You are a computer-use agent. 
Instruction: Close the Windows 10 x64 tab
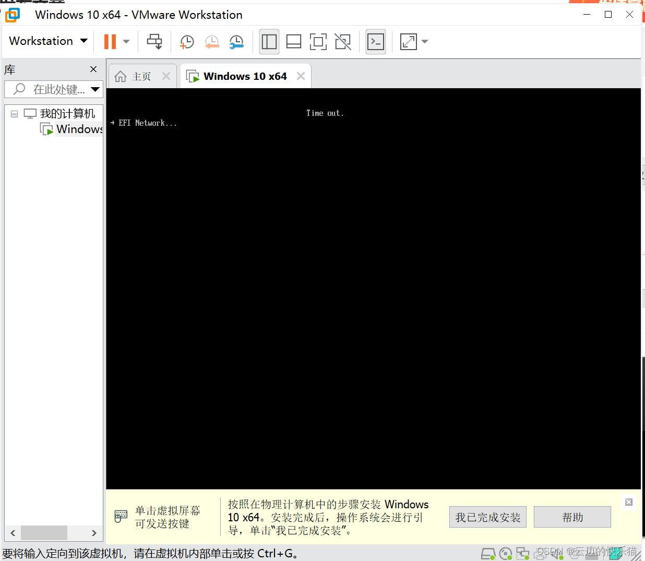301,76
